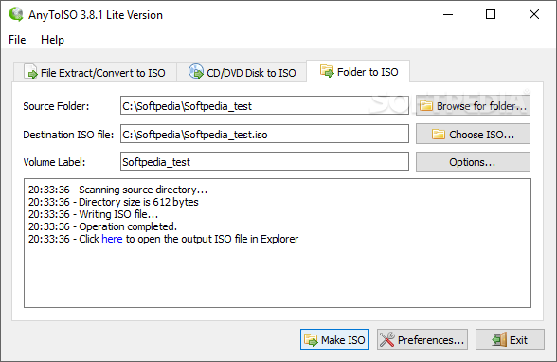The image size is (557, 362).
Task: Open the Preferences button
Action: [x=422, y=339]
